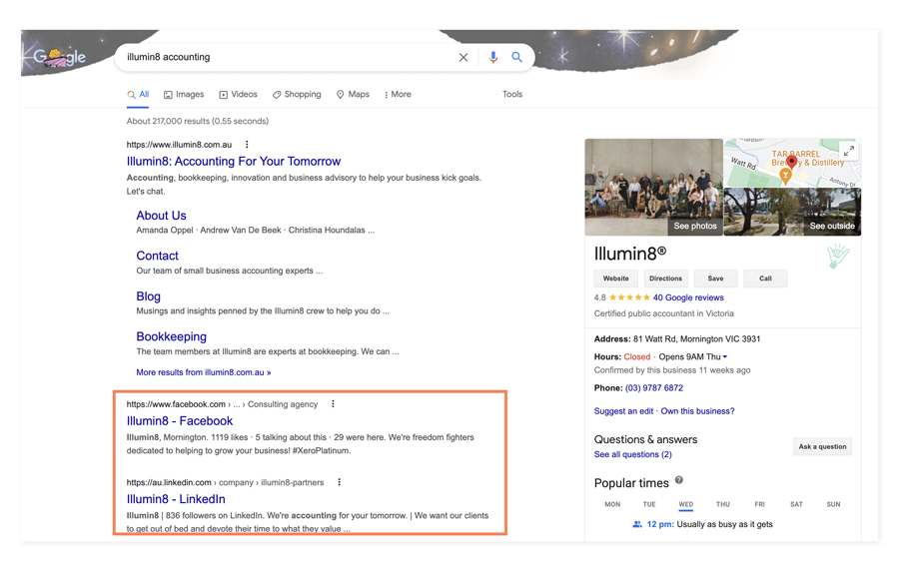899x571 pixels.
Task: Click Own this business? link
Action: 698,411
